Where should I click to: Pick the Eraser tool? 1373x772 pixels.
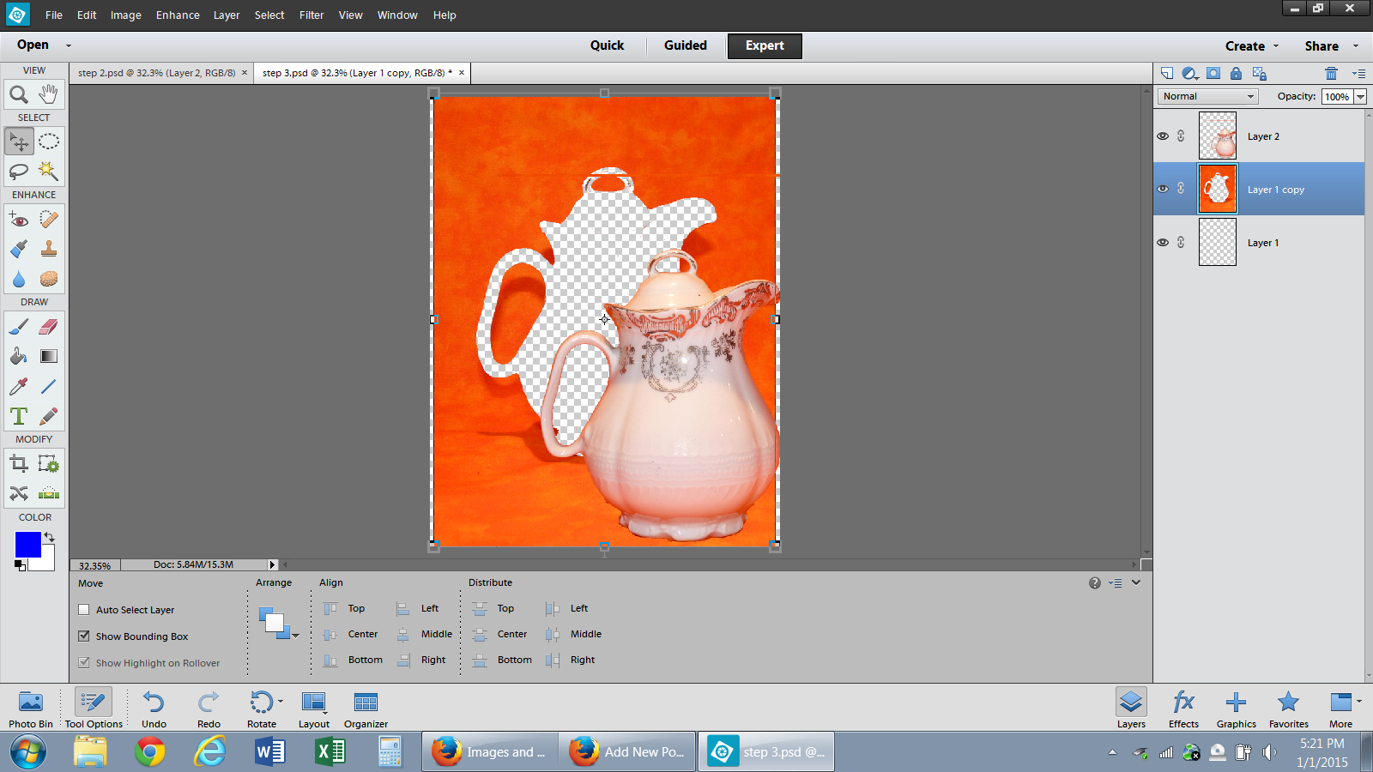49,327
